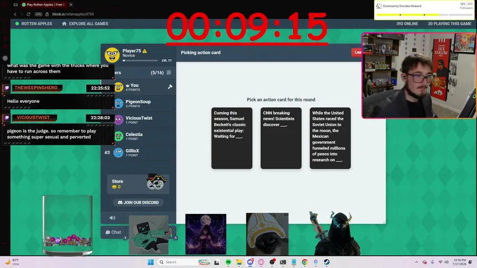The height and width of the screenshot is (268, 477).
Task: Open Steam from the taskbar
Action: tap(327, 262)
